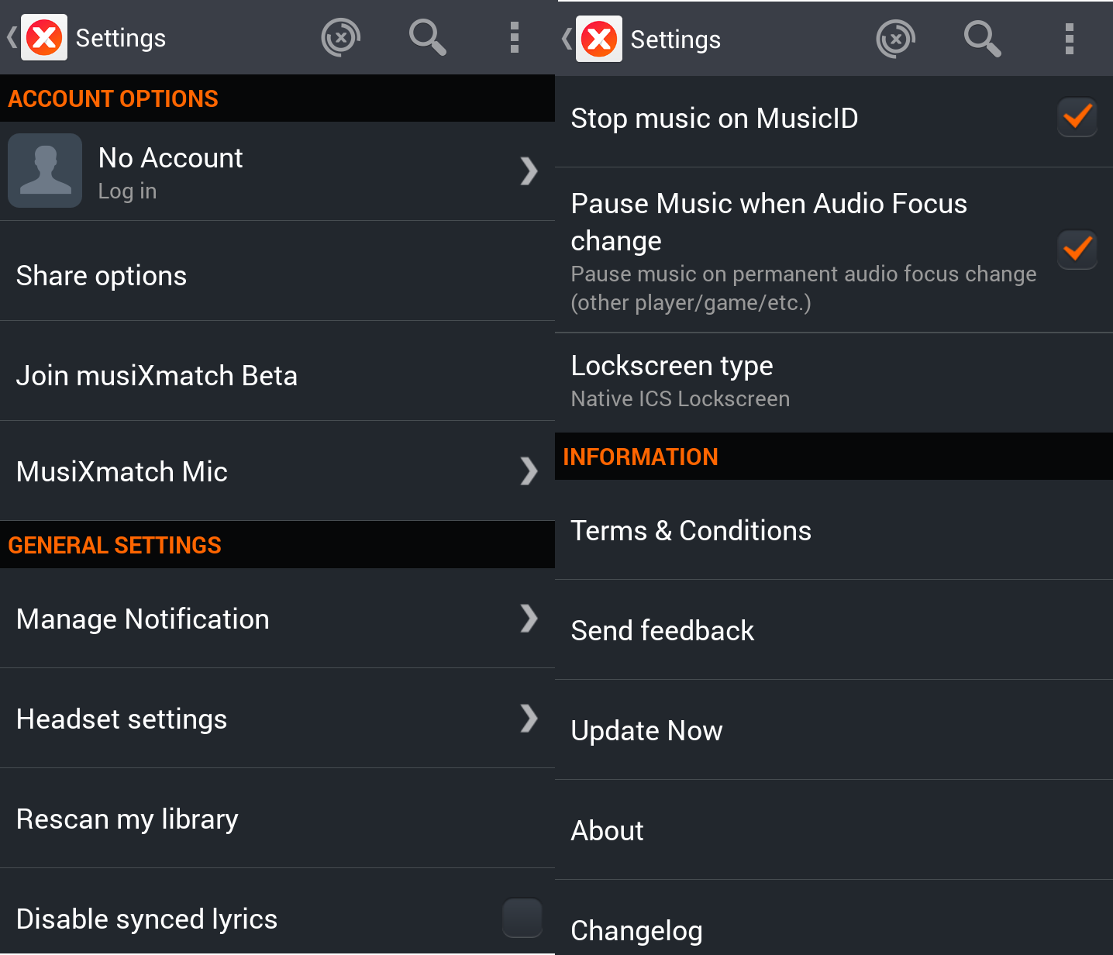
Task: Expand the Manage Notification chevron
Action: (x=529, y=618)
